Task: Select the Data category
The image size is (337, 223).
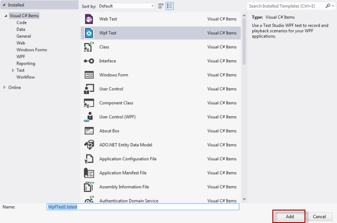Action: [21, 30]
